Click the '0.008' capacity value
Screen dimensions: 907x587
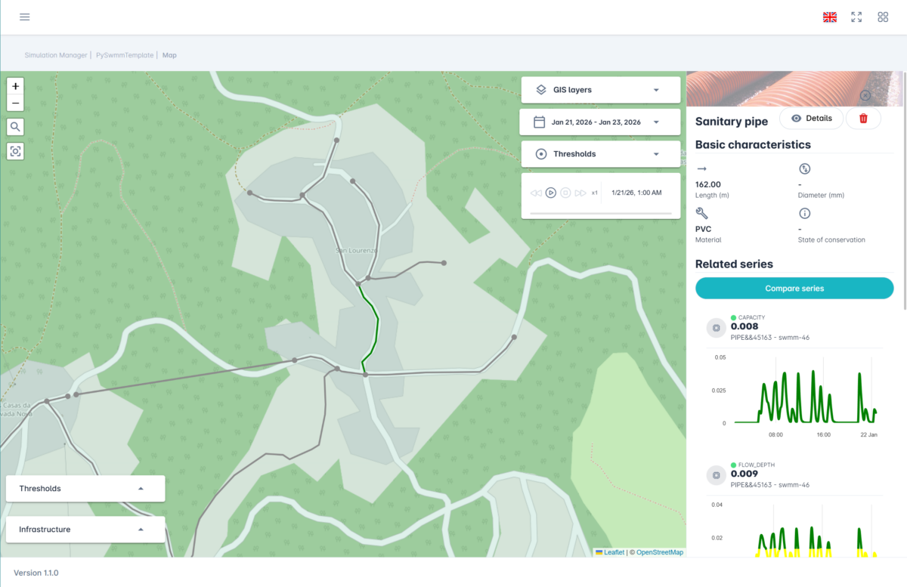click(744, 326)
